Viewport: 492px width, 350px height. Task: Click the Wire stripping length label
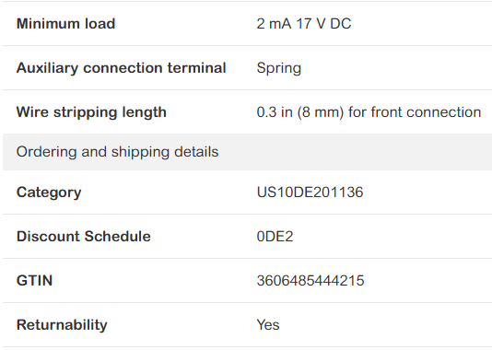pyautogui.click(x=91, y=112)
